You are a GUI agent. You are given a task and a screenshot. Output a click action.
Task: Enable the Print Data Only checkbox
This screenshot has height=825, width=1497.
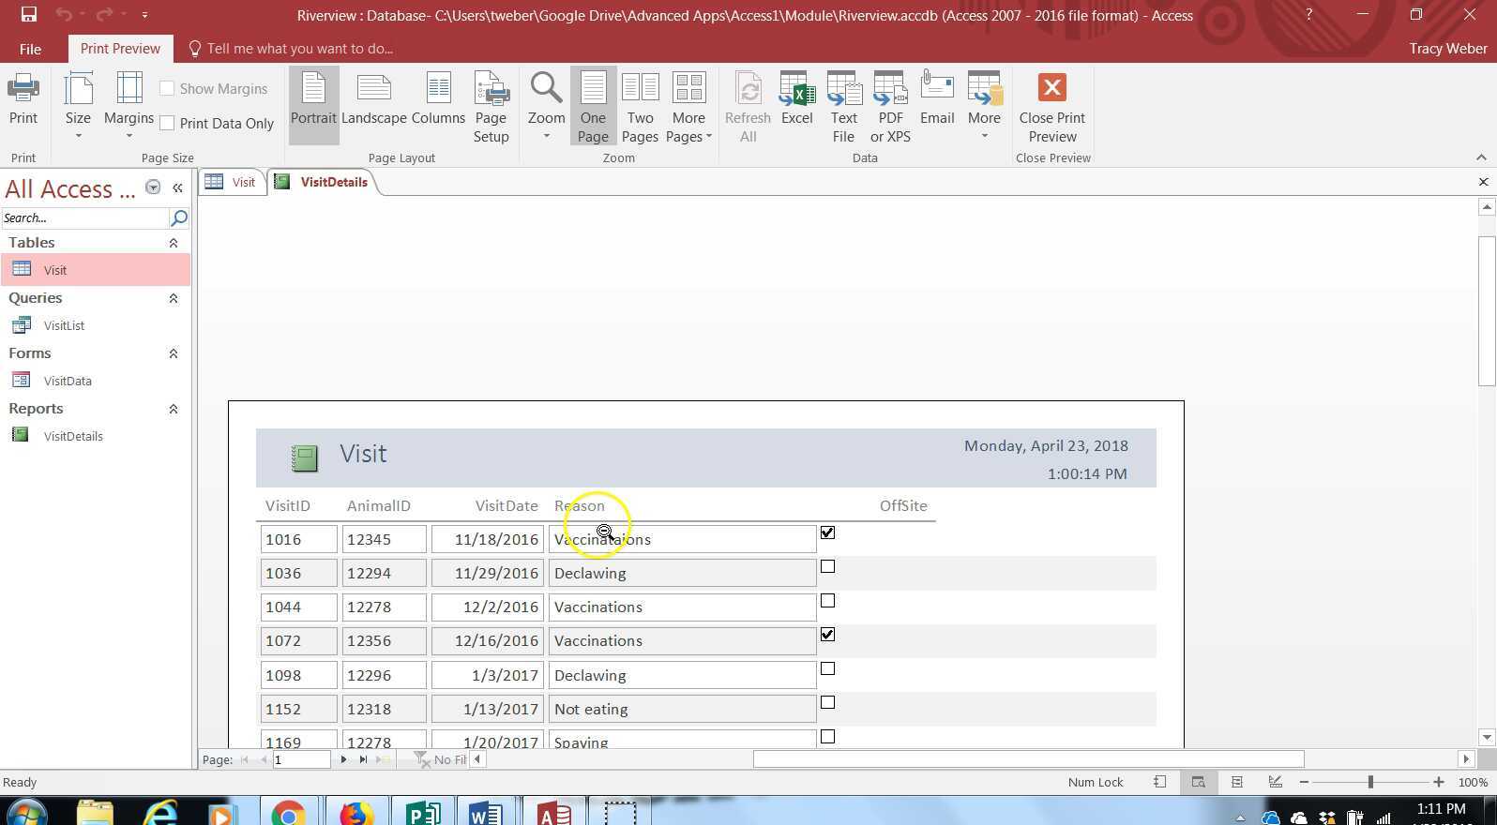168,124
